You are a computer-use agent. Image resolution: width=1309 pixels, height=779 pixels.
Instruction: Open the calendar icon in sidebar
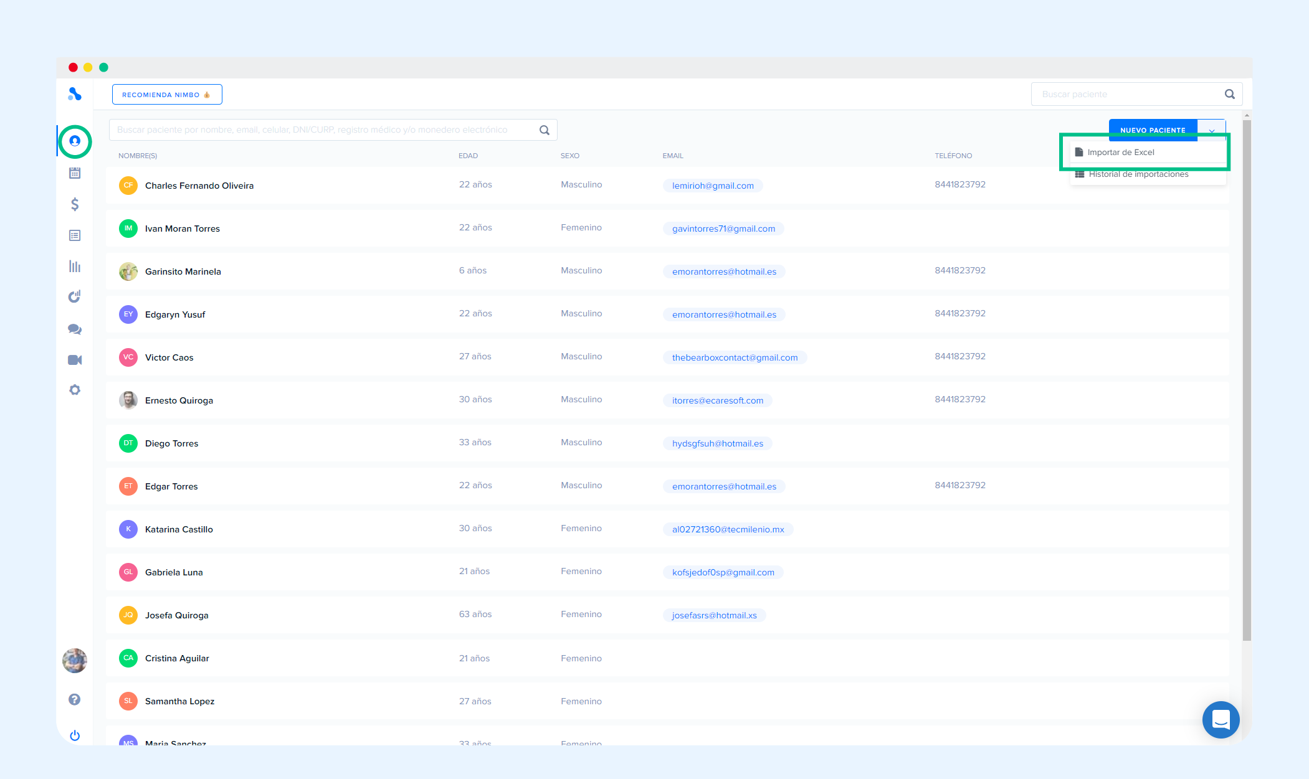tap(75, 173)
